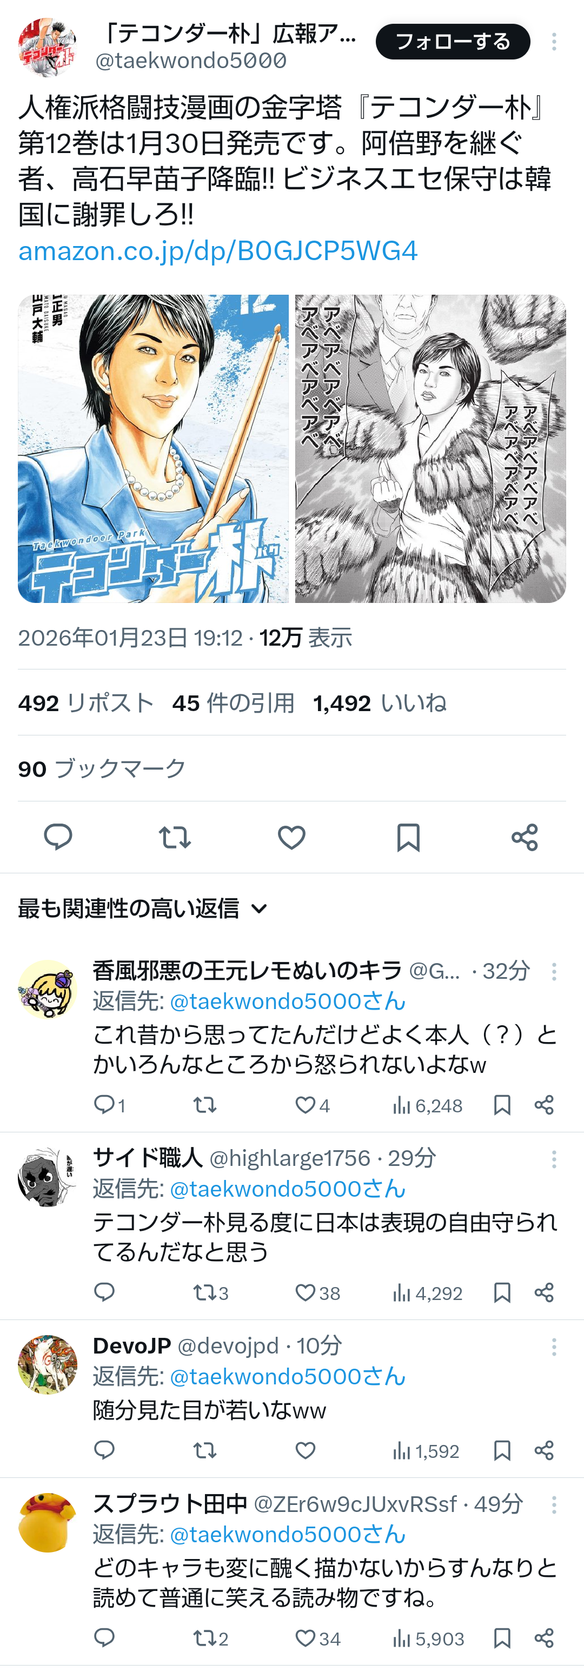Open the blue book cover image
The image size is (584, 1678).
pyautogui.click(x=153, y=449)
